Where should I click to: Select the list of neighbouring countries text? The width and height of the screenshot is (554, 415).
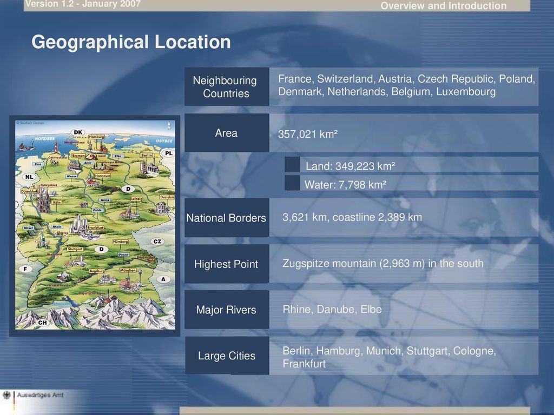pyautogui.click(x=406, y=85)
